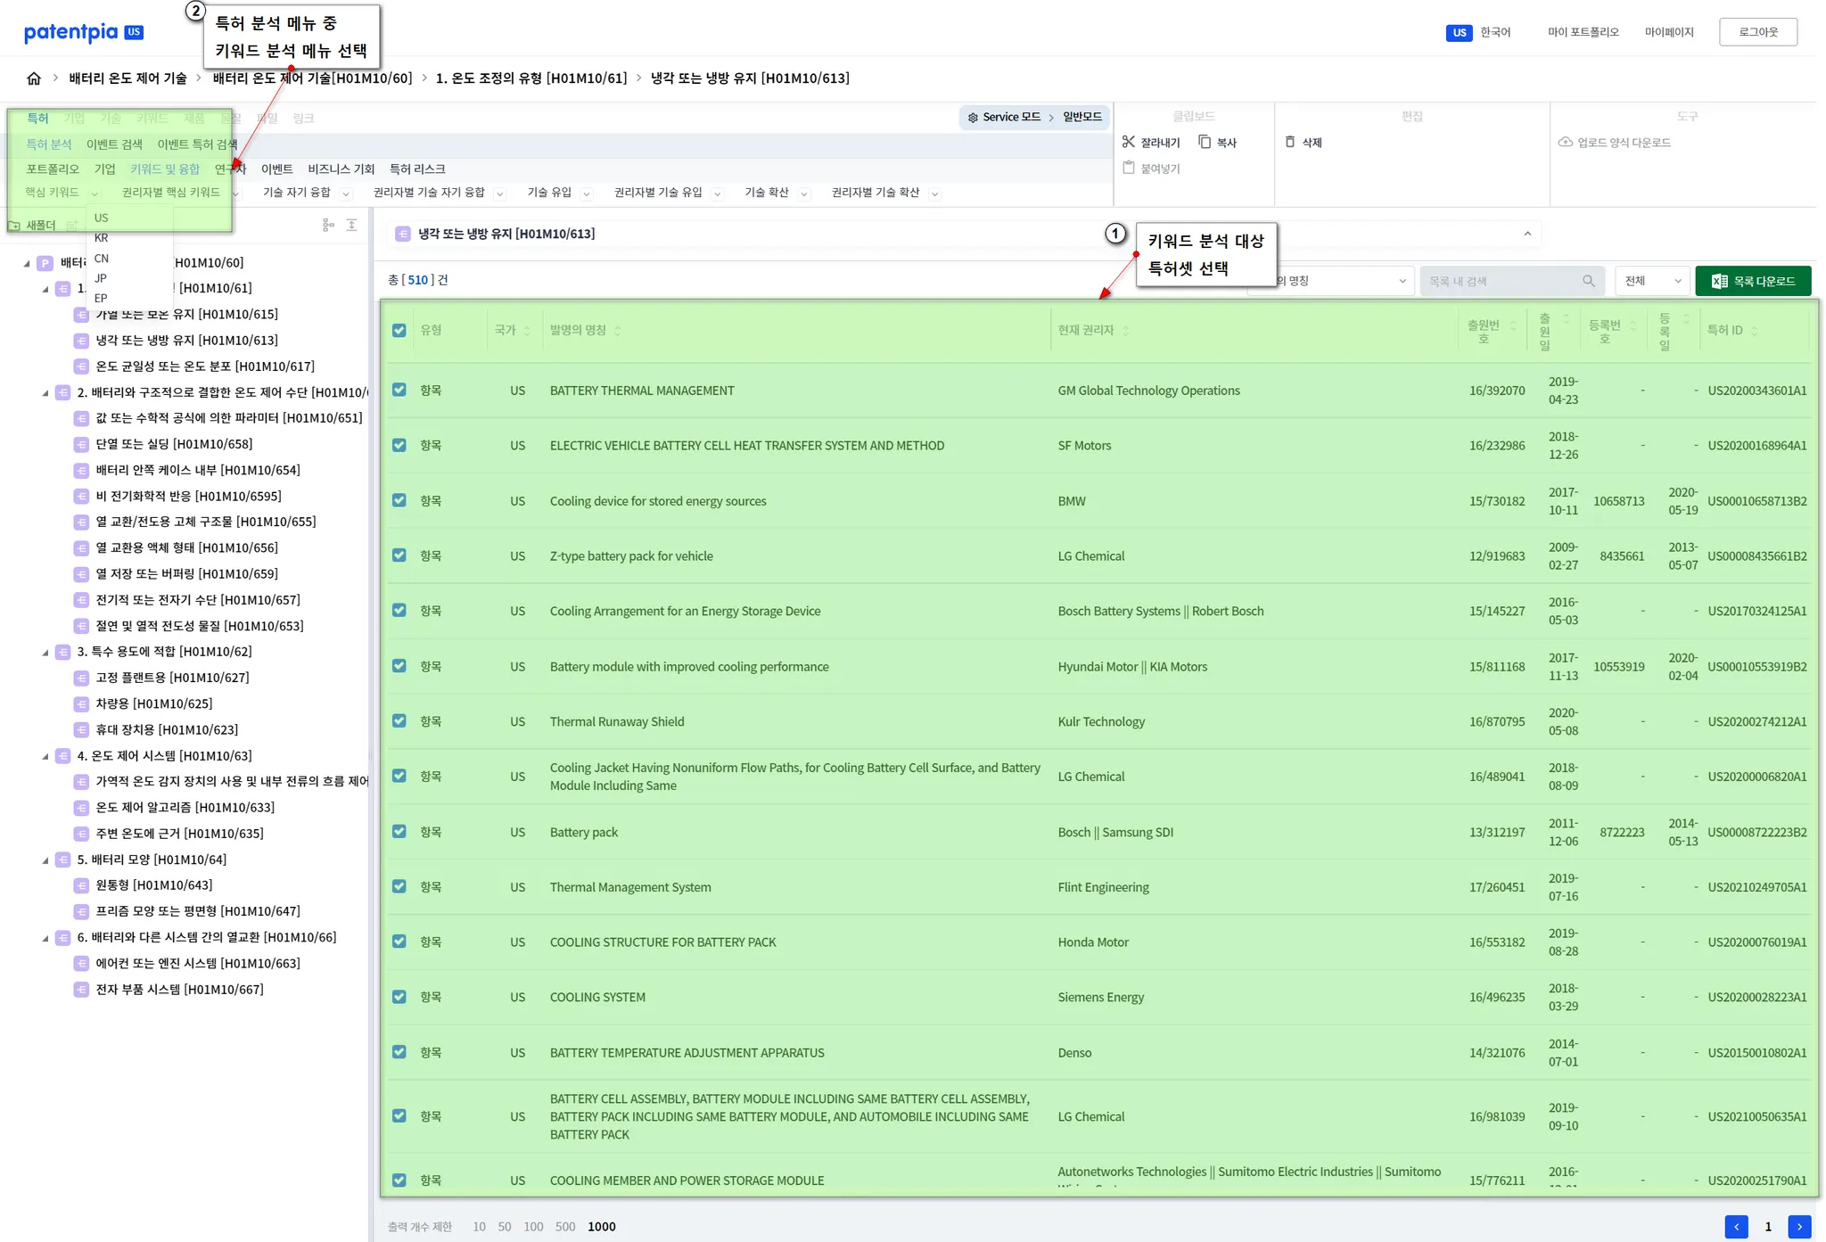1826x1242 pixels.
Task: Set output count limit to 500
Action: (x=565, y=1227)
